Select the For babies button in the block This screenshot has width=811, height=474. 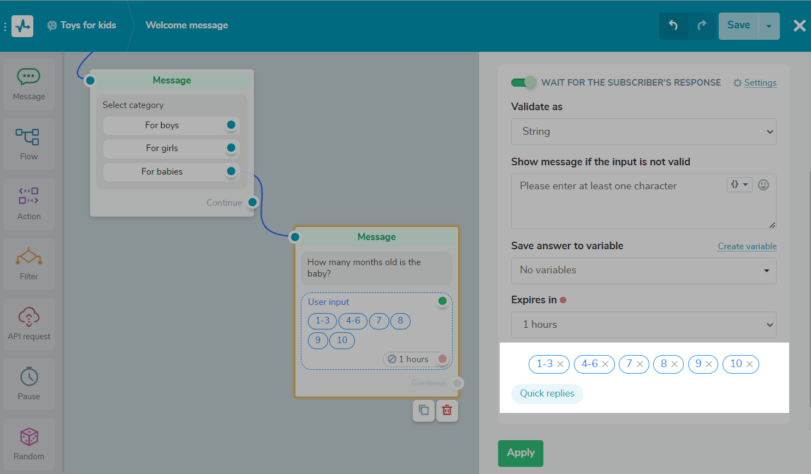(171, 172)
